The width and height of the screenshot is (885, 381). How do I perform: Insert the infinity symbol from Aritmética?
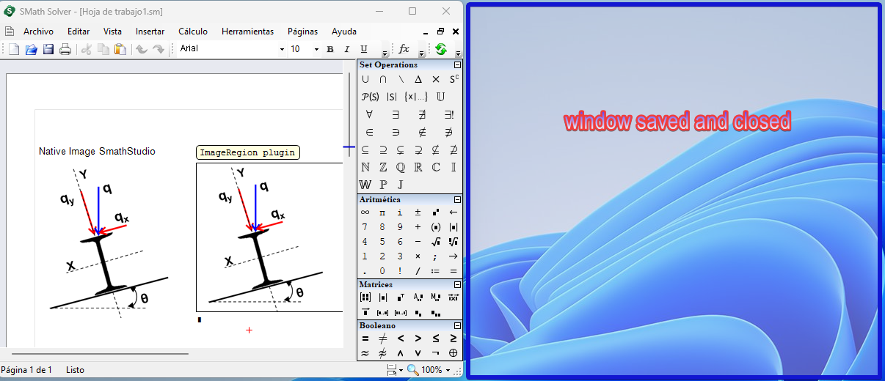(x=365, y=212)
